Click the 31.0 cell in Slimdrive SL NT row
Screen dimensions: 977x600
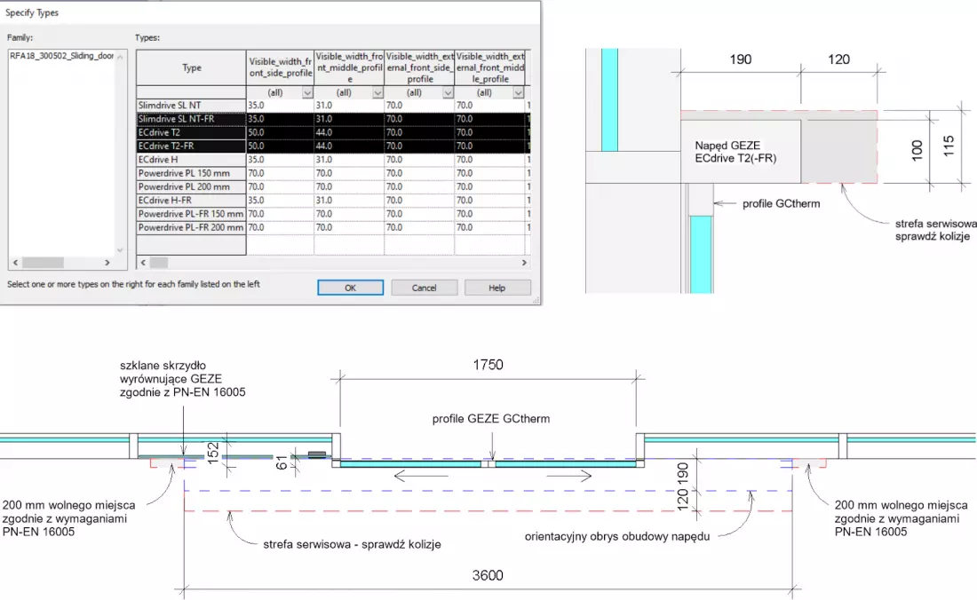[x=350, y=106]
